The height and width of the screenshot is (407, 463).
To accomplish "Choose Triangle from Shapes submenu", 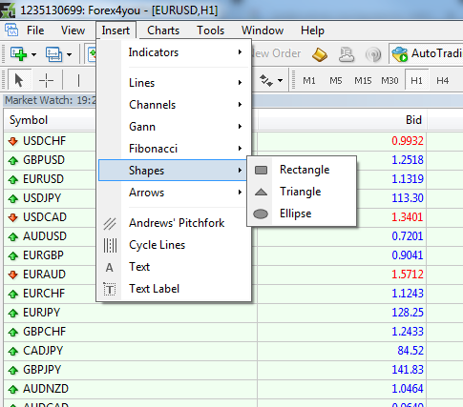I will pos(302,192).
